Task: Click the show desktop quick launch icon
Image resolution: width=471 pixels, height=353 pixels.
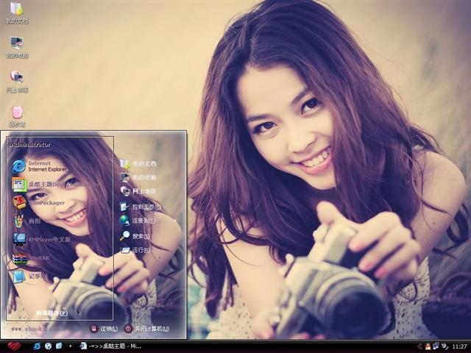Action: tap(59, 346)
